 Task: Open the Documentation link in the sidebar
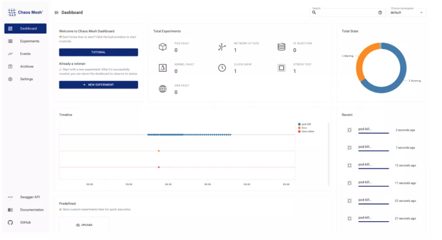(25, 210)
